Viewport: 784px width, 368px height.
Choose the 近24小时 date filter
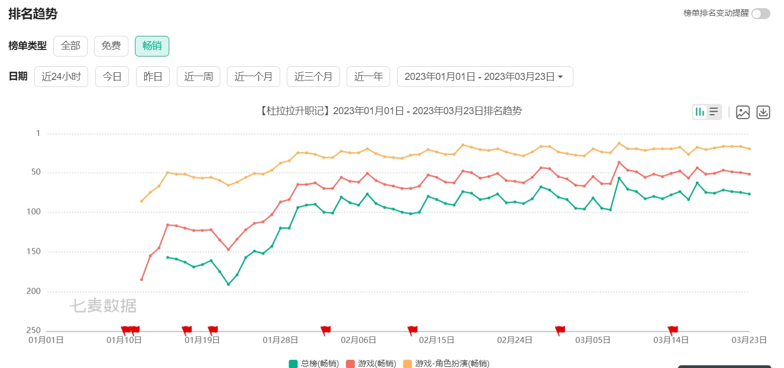click(61, 77)
